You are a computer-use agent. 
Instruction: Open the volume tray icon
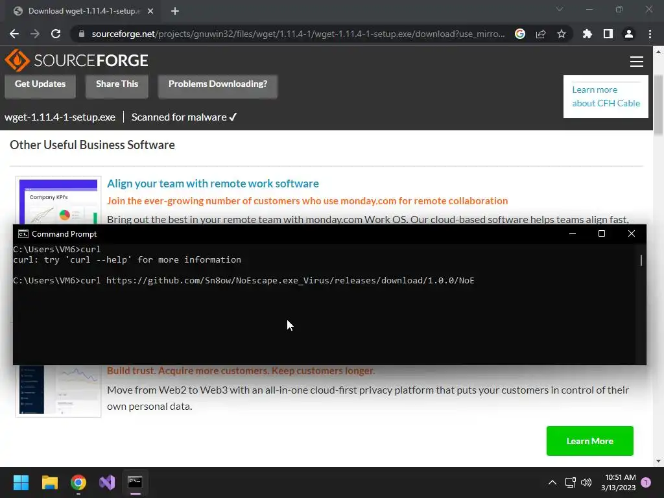[586, 482]
